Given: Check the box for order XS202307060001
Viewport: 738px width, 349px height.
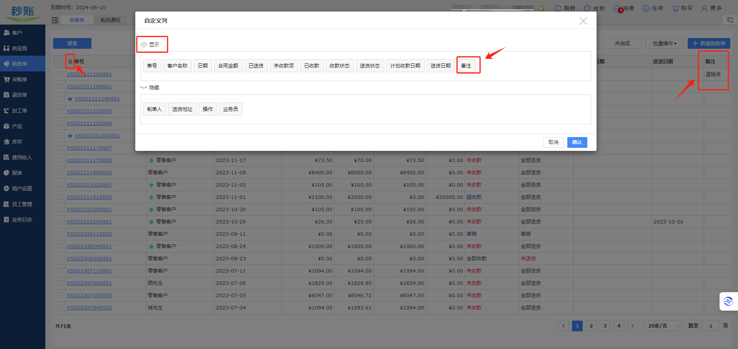Looking at the screenshot, I should 60,283.
